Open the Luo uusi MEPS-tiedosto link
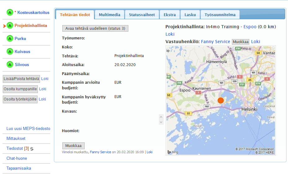288x183 pixels. pyautogui.click(x=28, y=128)
